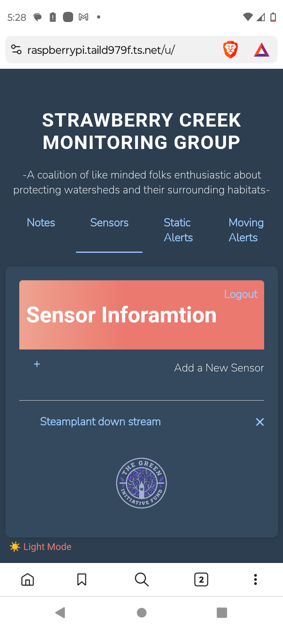This screenshot has width=283, height=629.
Task: Select the Sensors tab
Action: coord(109,223)
